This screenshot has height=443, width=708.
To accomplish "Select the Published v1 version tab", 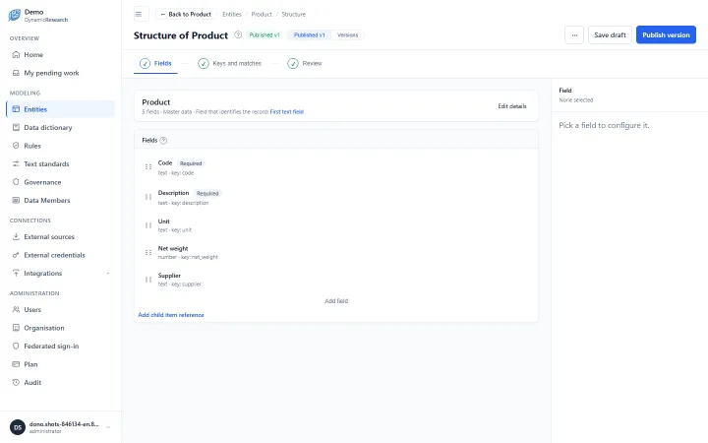I will click(x=310, y=34).
